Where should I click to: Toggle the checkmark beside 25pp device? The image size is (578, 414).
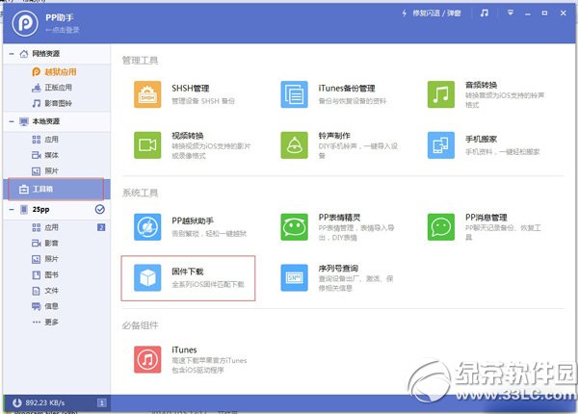click(x=100, y=209)
